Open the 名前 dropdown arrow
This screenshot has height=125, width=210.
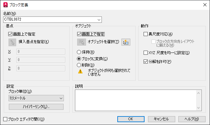click(99, 20)
